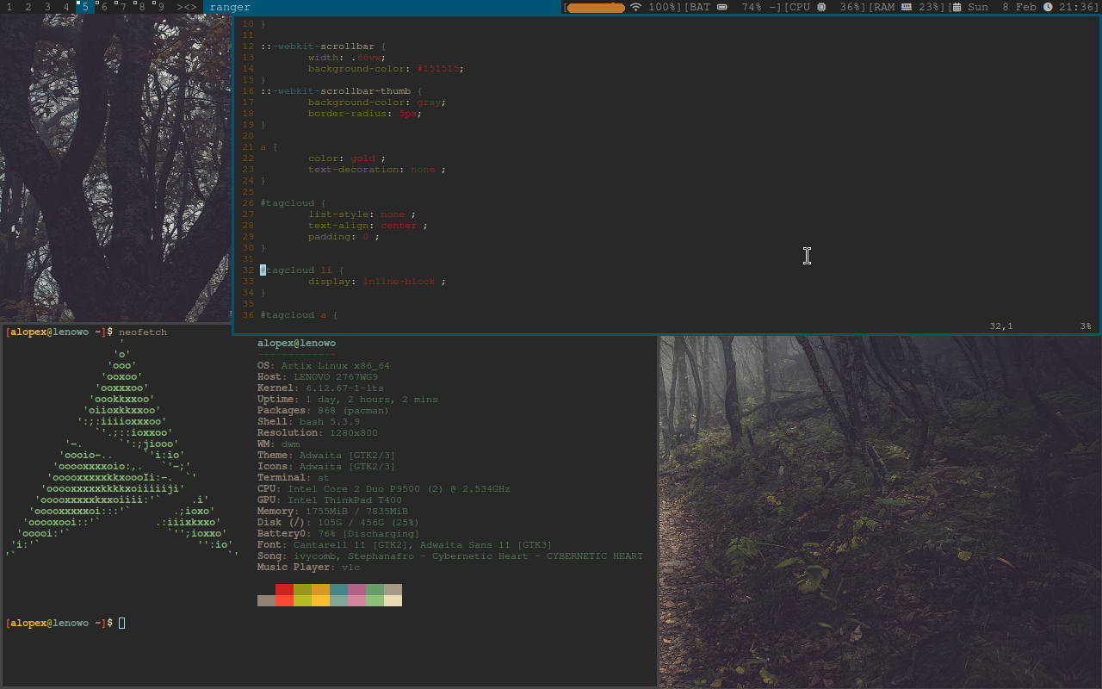The height and width of the screenshot is (689, 1102).
Task: Click the 'inline-block' display value
Action: 399,282
